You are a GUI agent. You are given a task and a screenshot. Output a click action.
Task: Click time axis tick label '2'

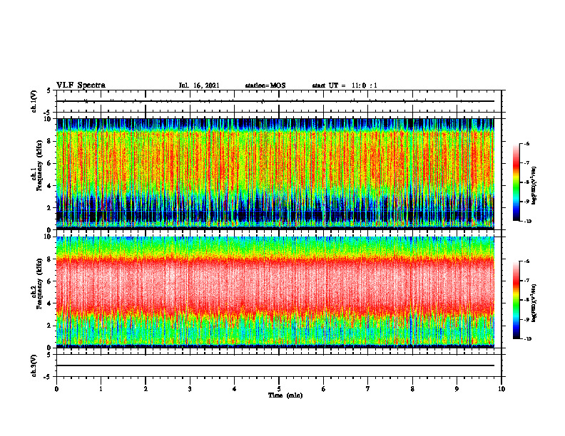point(146,389)
